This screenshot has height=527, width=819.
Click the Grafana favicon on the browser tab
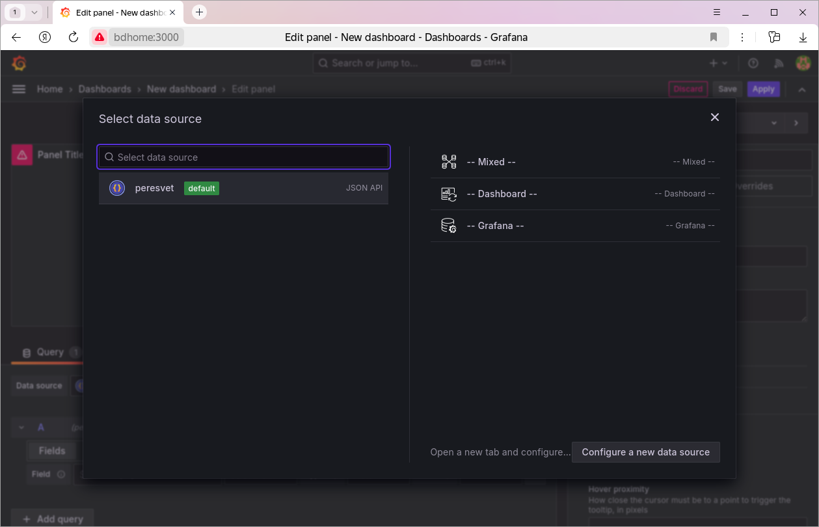click(65, 12)
